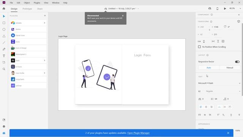The height and width of the screenshot is (137, 243).
Task: Switch to the Share tab
Action: (x=40, y=9)
